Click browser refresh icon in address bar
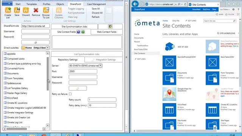 pos(185,4)
